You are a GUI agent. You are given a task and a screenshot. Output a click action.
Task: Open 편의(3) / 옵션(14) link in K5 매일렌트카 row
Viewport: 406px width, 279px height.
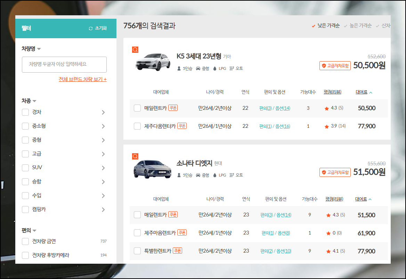[x=275, y=108]
